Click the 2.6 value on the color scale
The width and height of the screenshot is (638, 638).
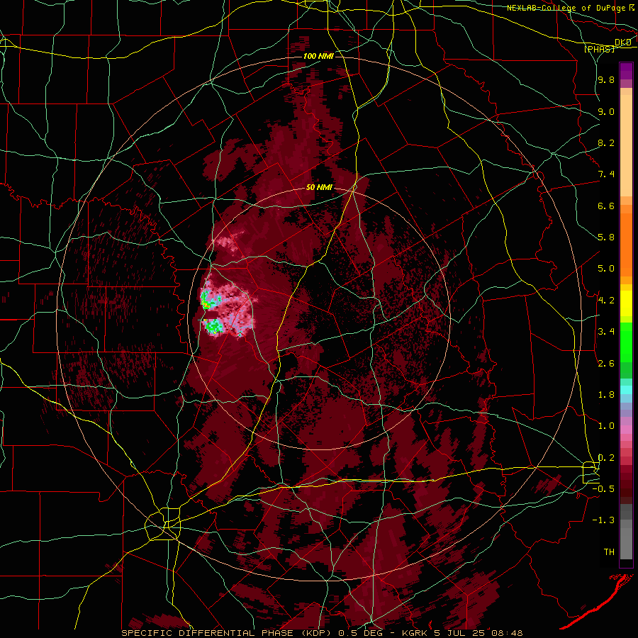pos(606,364)
